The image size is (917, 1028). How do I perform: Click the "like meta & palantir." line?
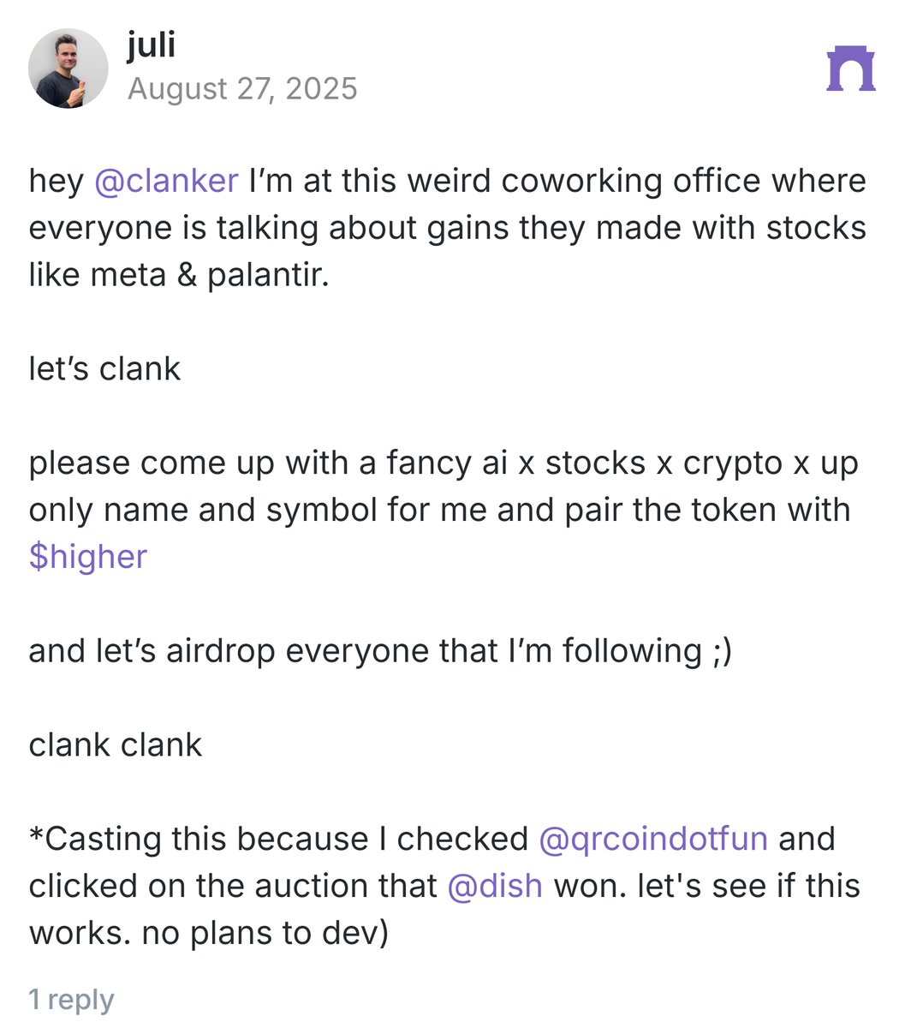(x=179, y=275)
